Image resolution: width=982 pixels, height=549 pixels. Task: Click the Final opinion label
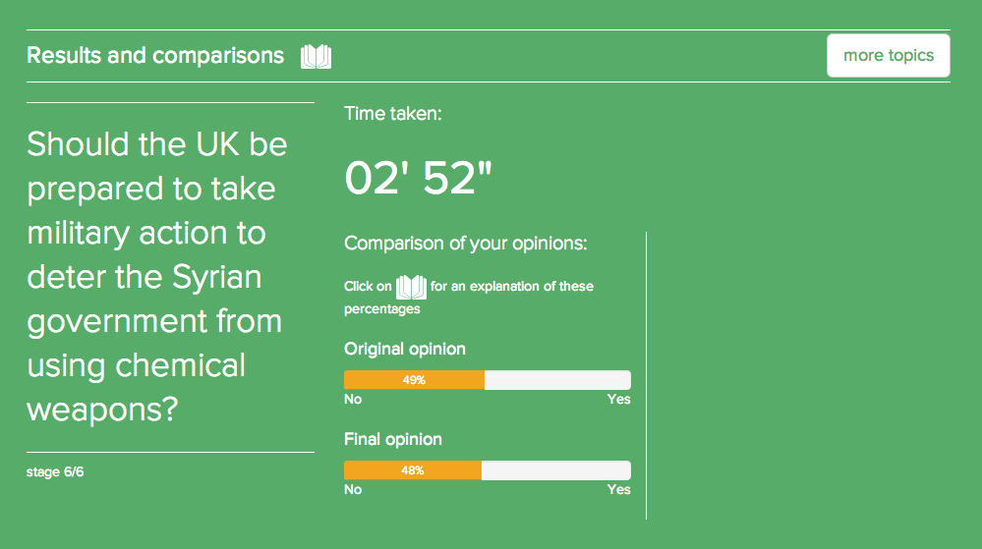393,439
